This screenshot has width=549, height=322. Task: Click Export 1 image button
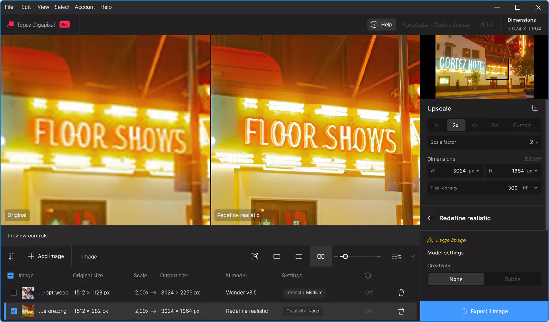coord(485,311)
